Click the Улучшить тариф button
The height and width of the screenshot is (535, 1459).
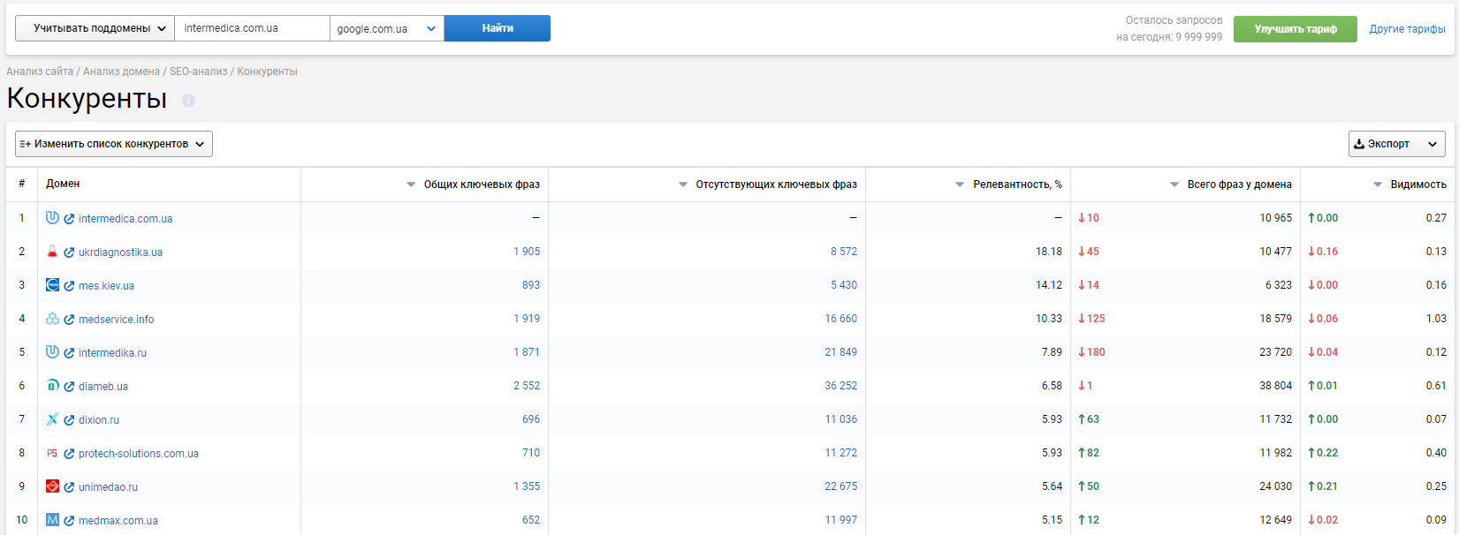point(1296,29)
